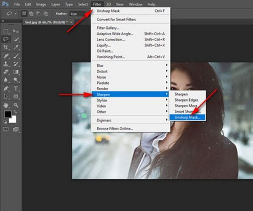Click Unsharp Mask in Sharpen submenu
The image size is (253, 211).
pos(187,117)
